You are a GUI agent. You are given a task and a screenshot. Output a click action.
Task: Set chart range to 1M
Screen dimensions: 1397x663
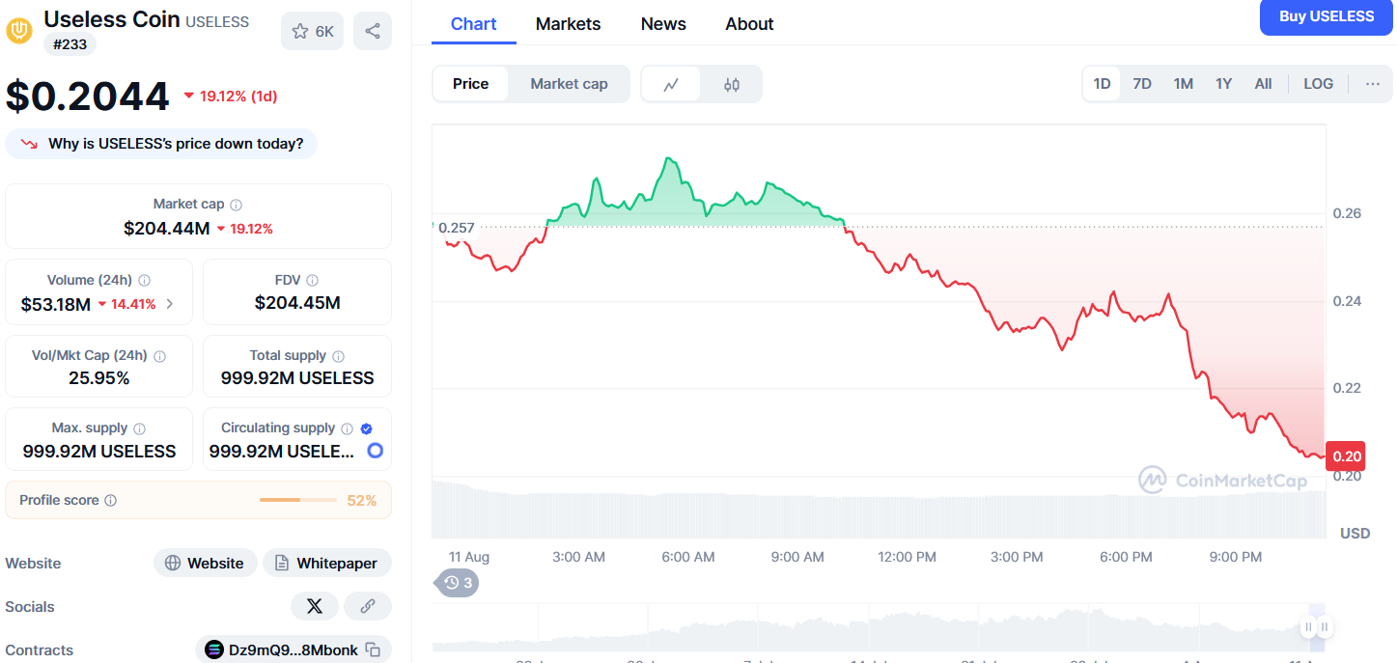pyautogui.click(x=1184, y=84)
